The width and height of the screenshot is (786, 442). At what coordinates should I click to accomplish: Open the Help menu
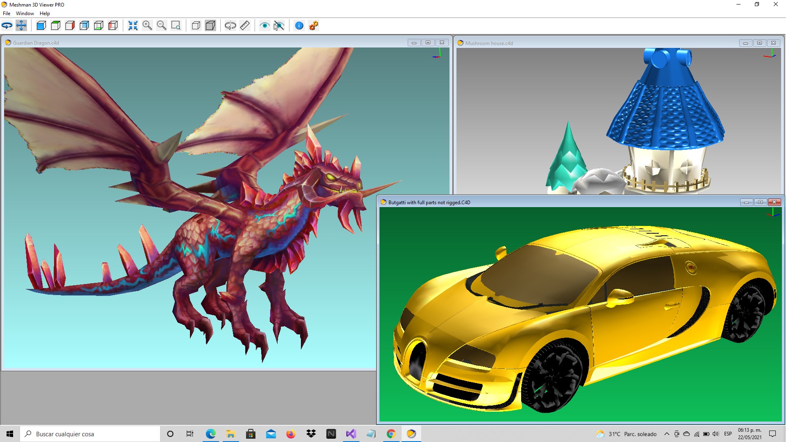45,13
